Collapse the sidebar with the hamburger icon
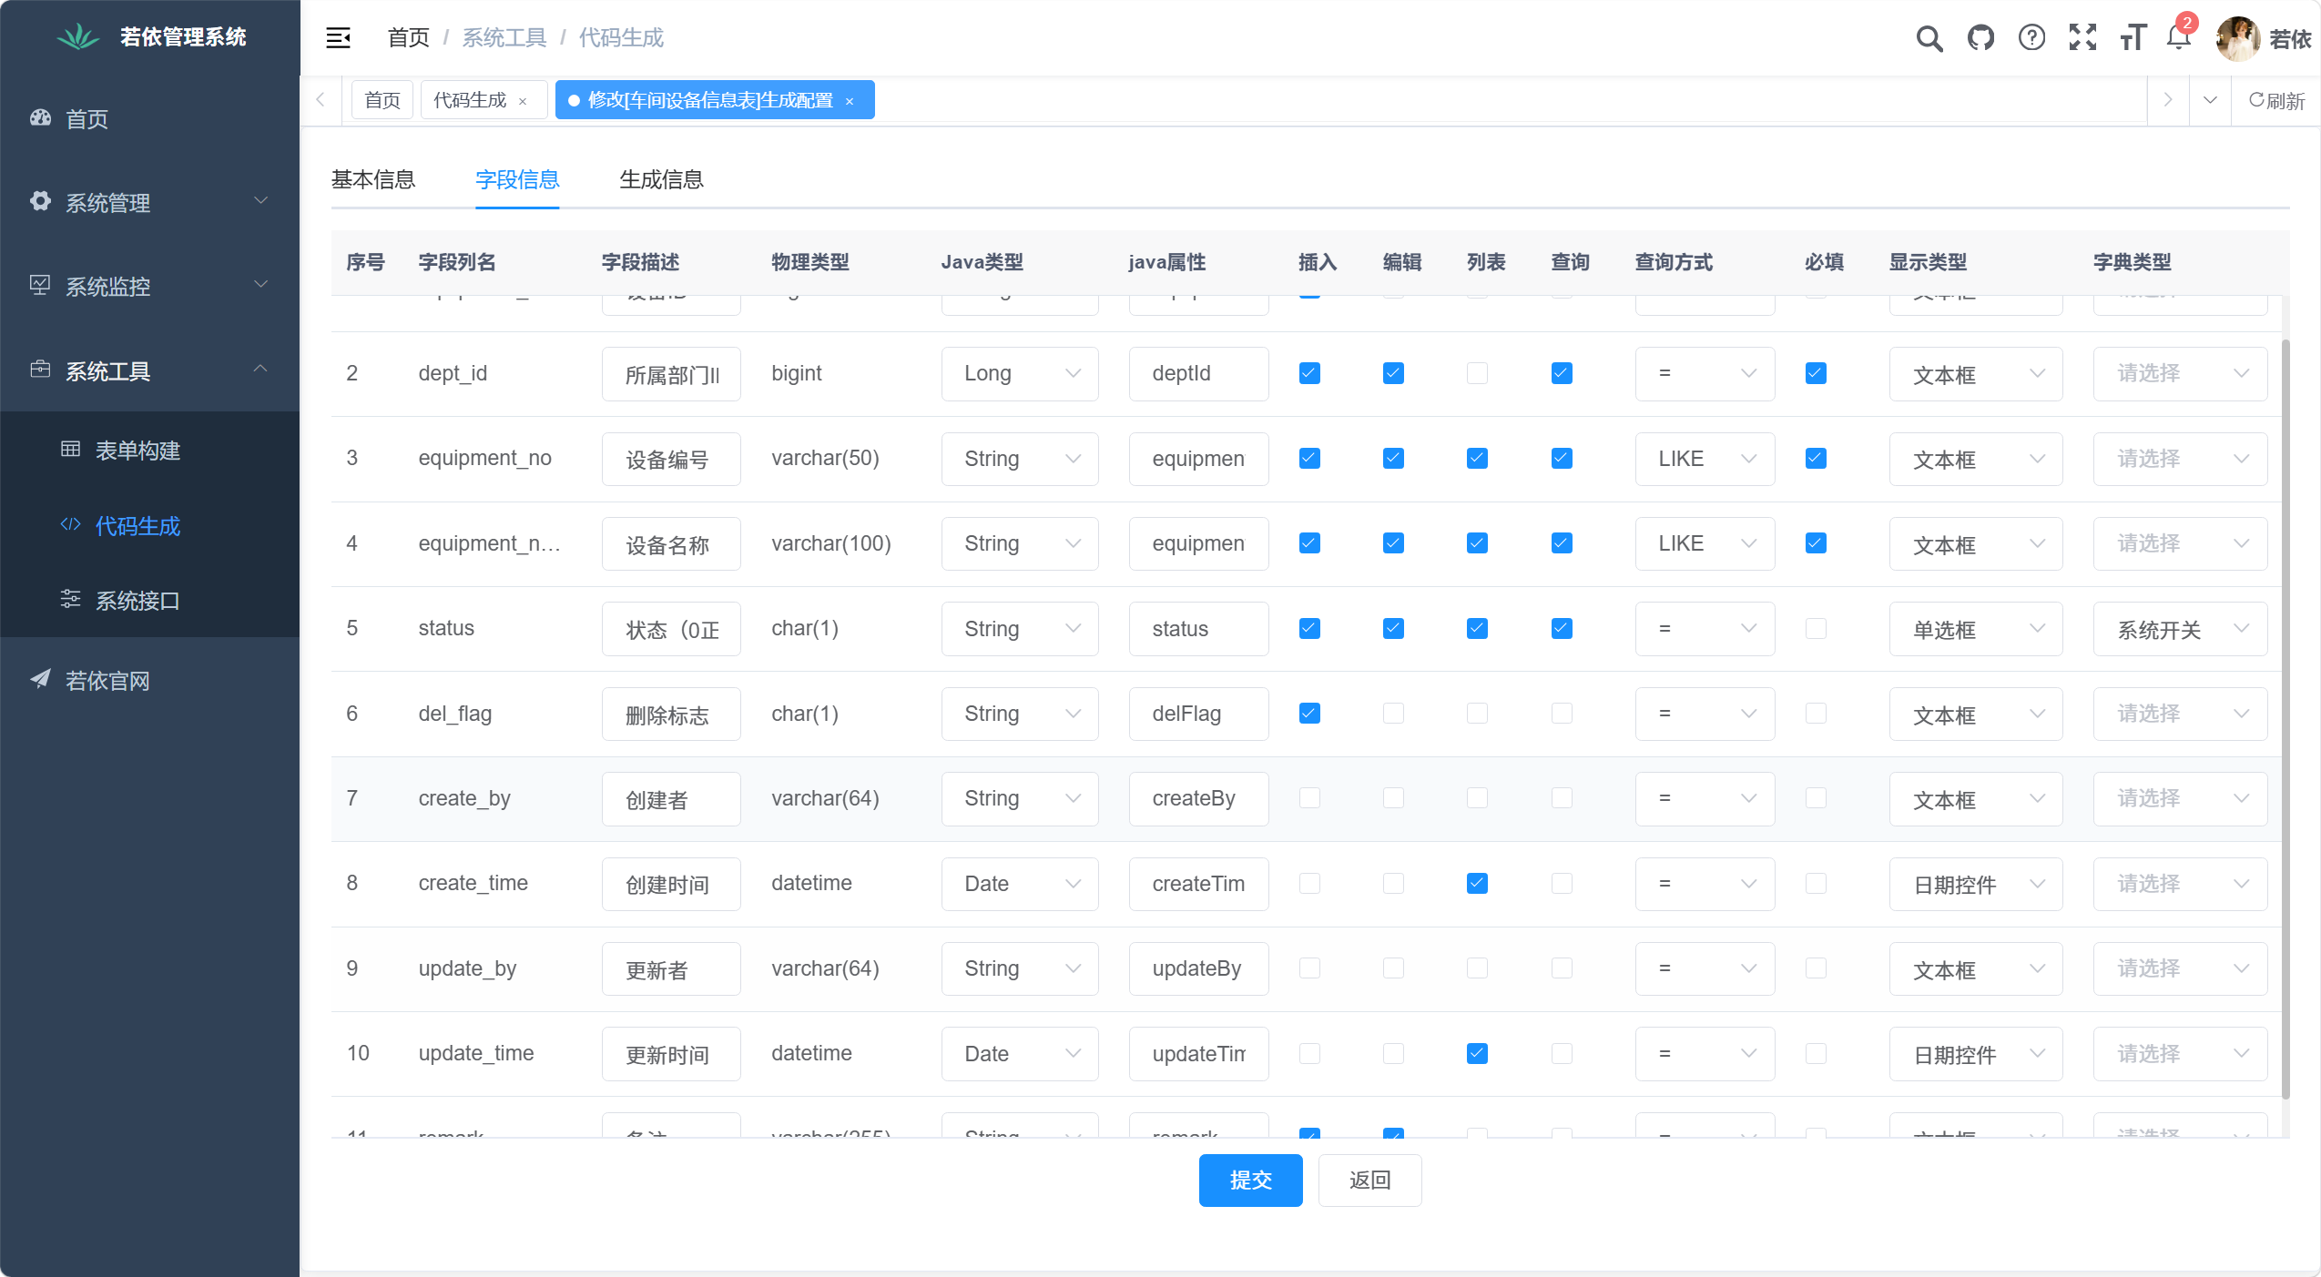2321x1277 pixels. click(339, 37)
